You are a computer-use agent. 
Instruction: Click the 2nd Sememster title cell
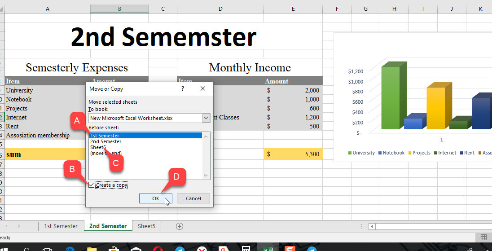(164, 37)
